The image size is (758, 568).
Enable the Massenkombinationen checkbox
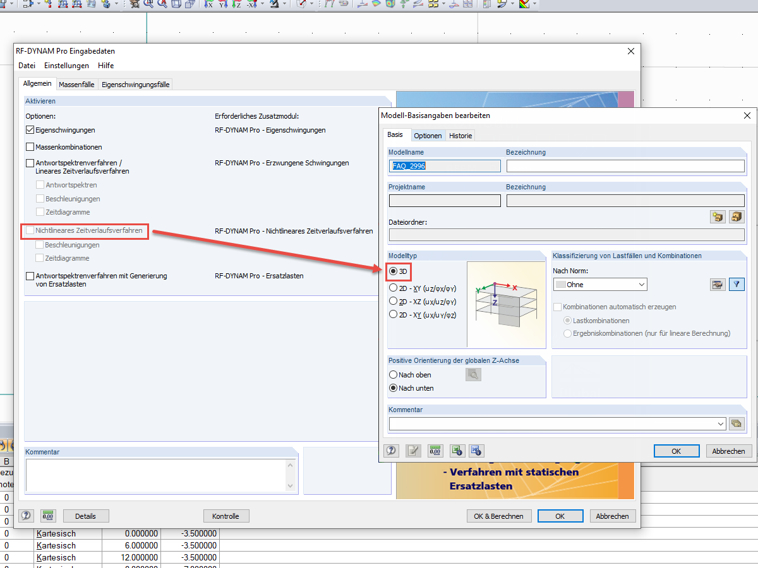click(x=29, y=146)
